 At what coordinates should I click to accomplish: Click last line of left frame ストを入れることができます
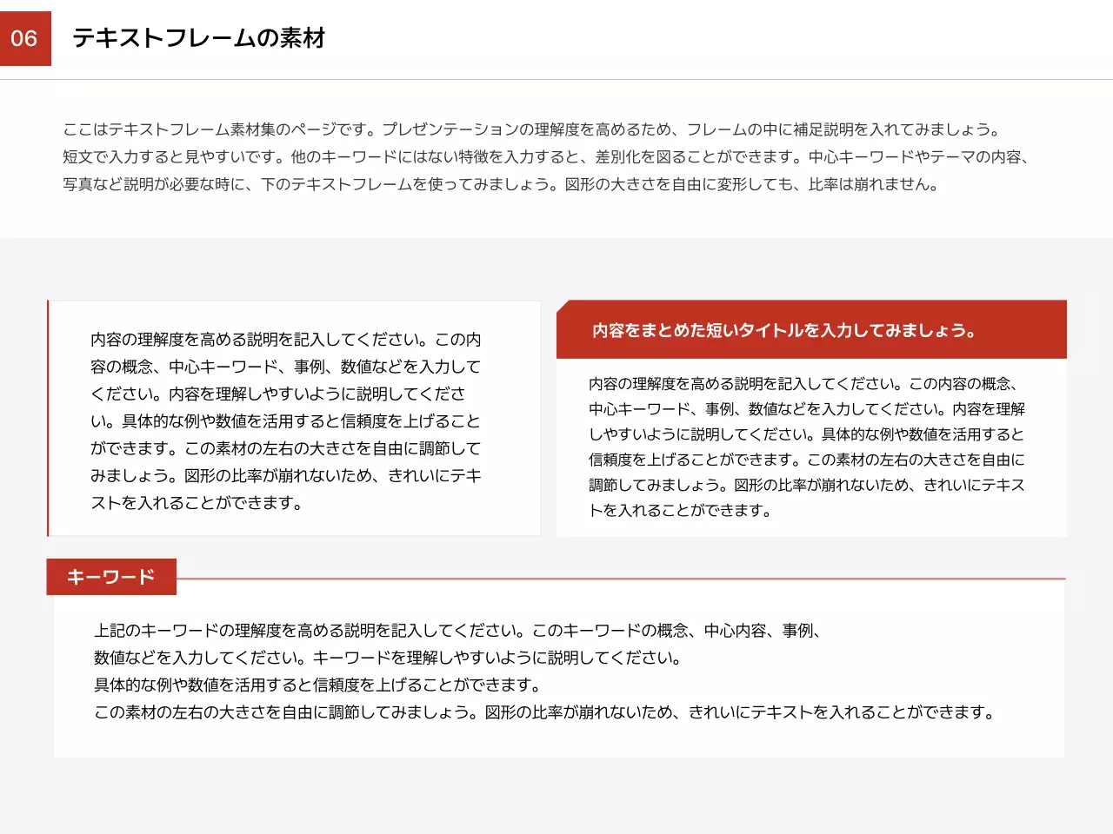197,503
